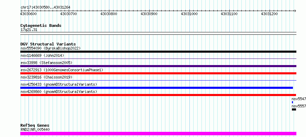
Task: Click the nsv4256433 (gnomADStructuralVariants) label
Action: 59,84
